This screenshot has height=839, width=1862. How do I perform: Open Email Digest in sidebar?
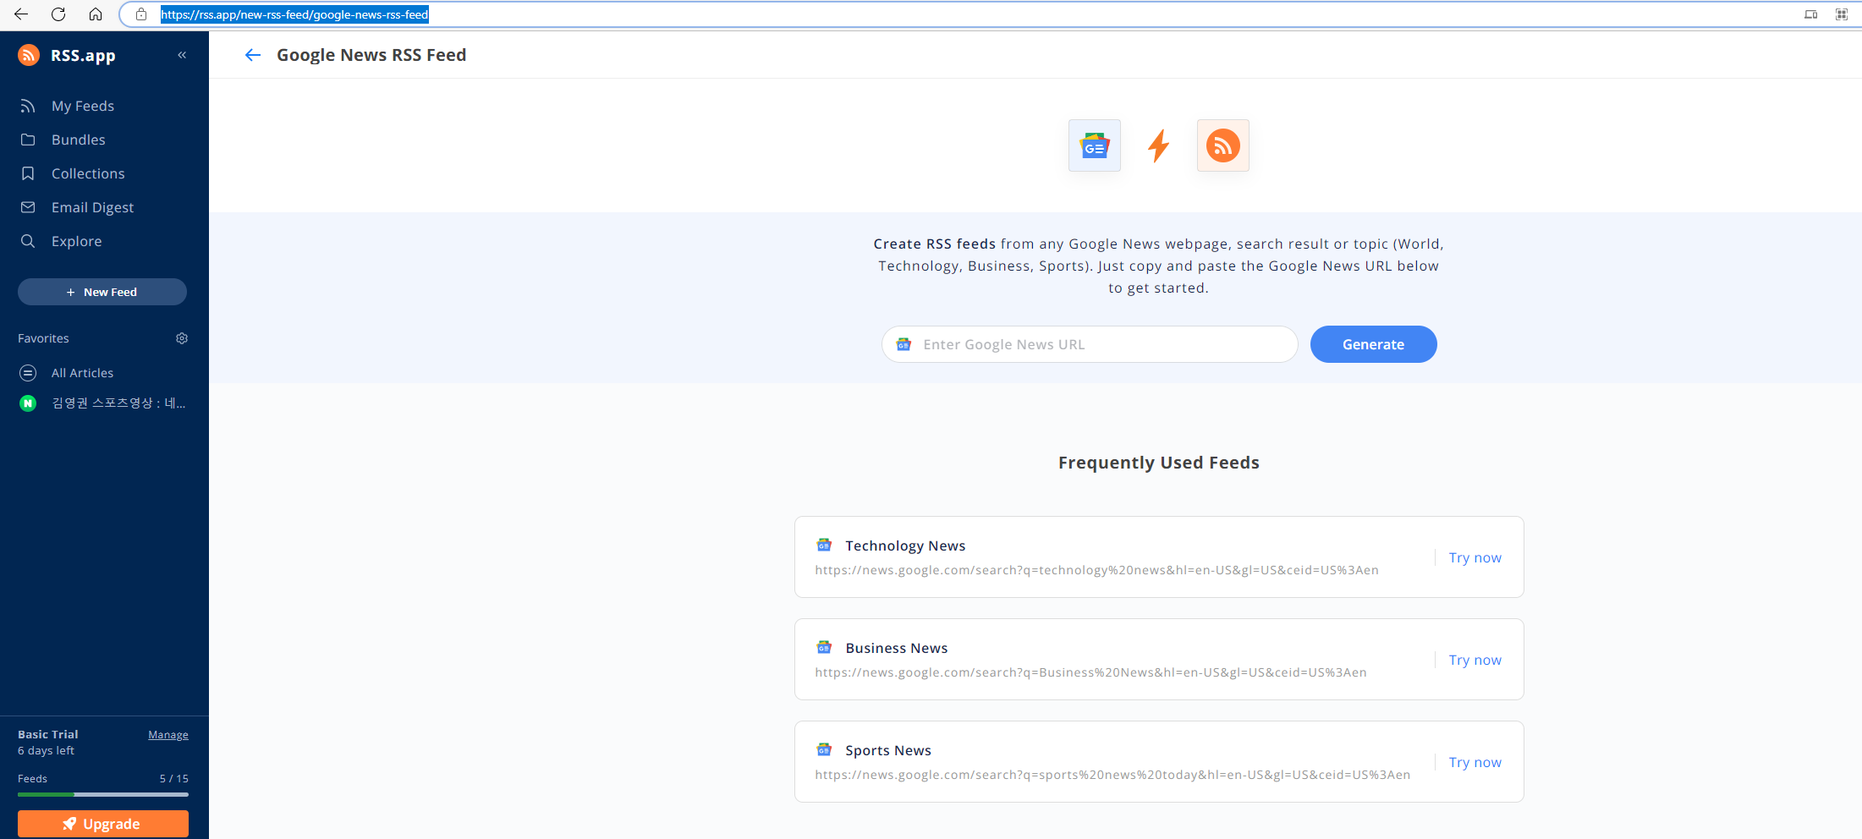point(92,207)
